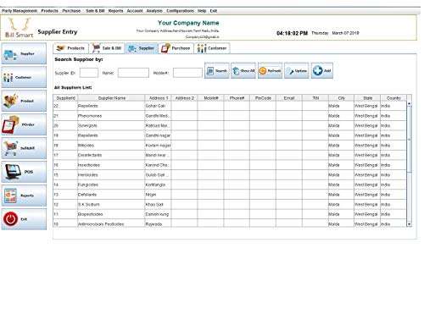Switch to the Sale & Bill tab

[107, 48]
